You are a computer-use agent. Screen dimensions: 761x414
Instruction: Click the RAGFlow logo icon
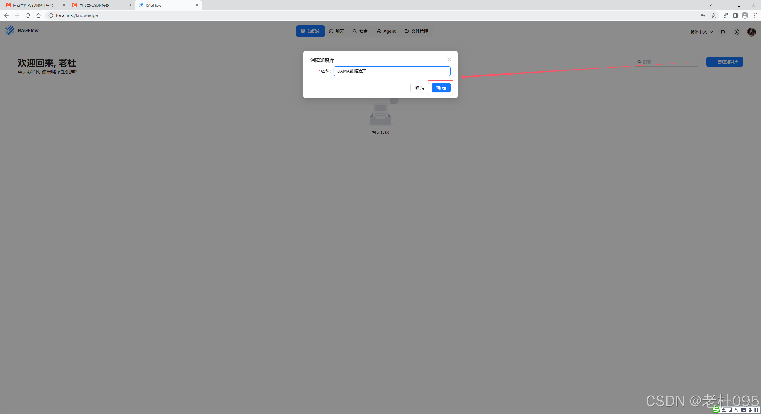point(10,30)
